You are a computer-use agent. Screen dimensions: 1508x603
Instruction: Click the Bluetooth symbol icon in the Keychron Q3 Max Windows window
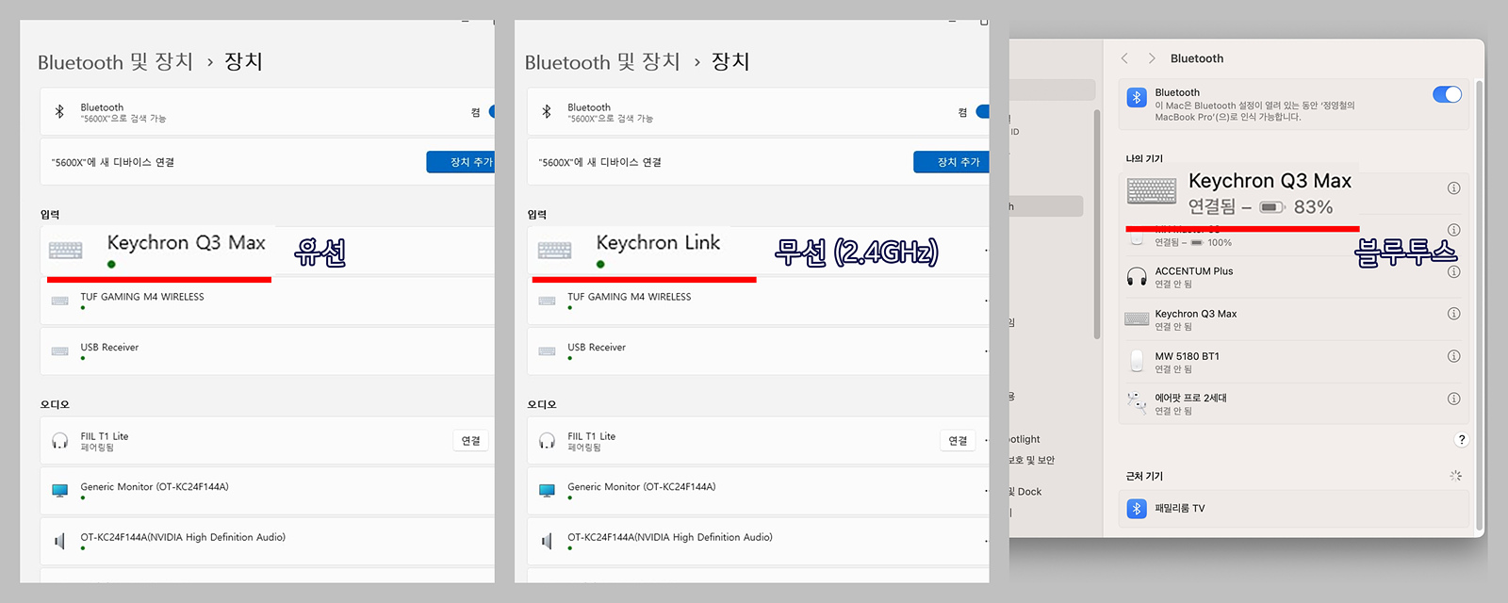point(59,111)
